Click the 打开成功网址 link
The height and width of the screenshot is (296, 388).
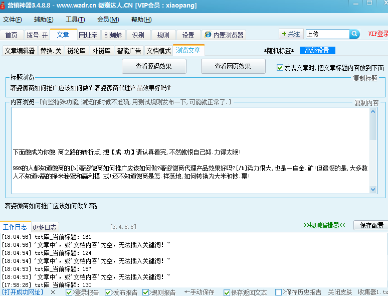click(23, 292)
